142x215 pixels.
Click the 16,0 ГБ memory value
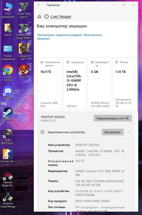coord(46,72)
